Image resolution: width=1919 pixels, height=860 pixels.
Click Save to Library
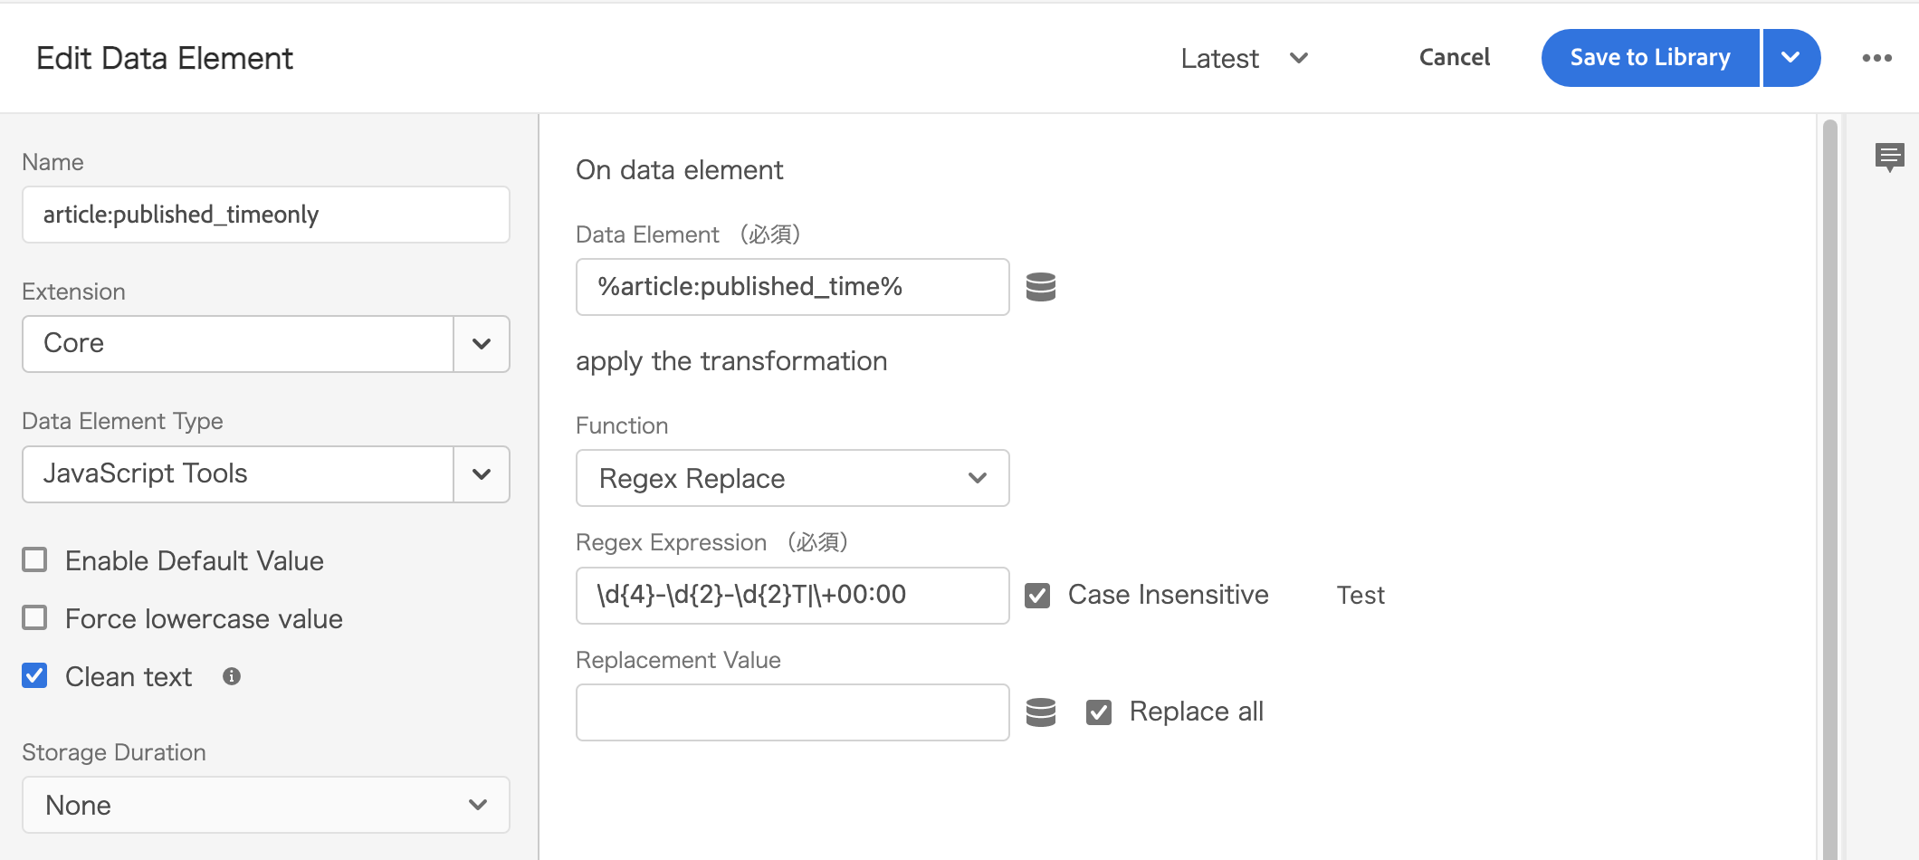click(1650, 57)
